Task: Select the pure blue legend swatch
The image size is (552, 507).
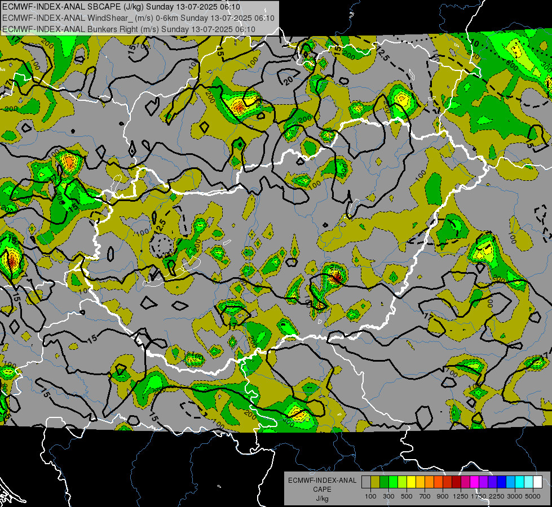Action: [x=502, y=482]
